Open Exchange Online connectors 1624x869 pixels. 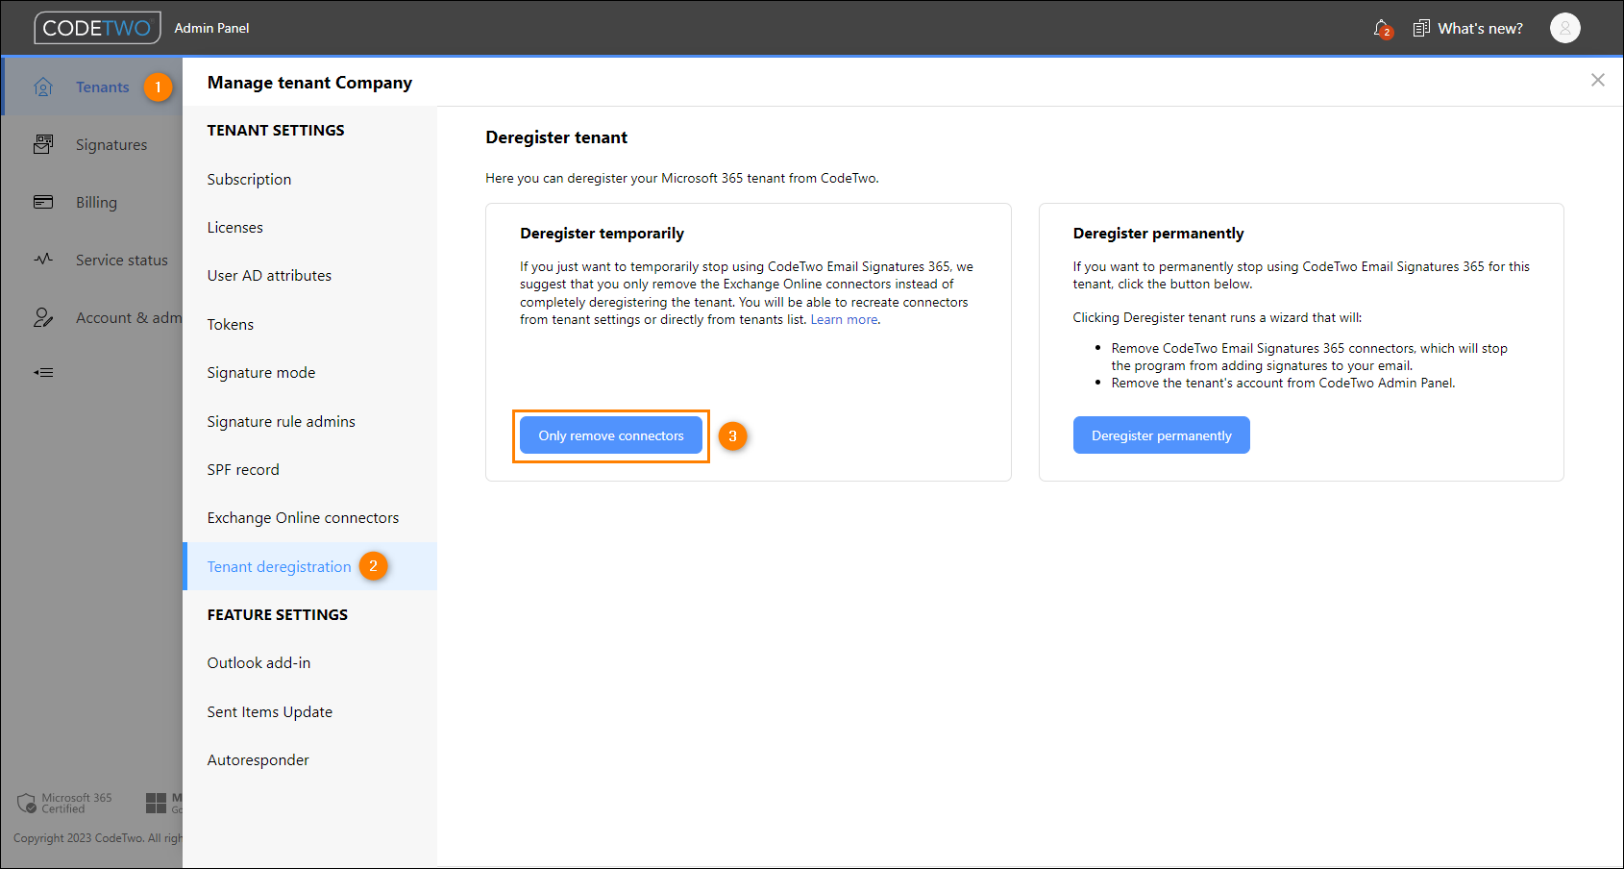point(309,517)
